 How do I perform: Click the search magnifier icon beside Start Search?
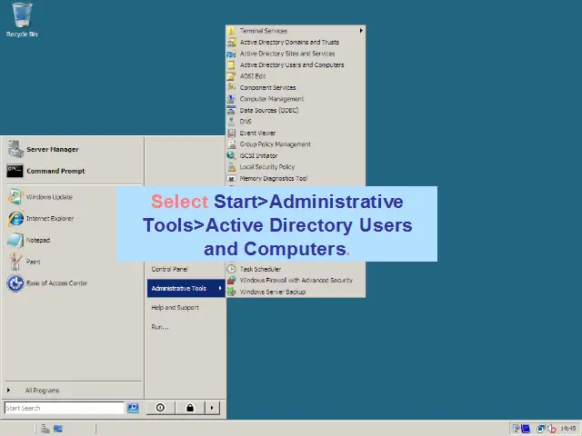click(133, 408)
